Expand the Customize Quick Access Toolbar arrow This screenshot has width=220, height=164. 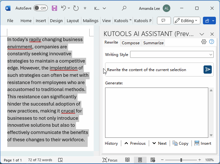tap(85, 8)
